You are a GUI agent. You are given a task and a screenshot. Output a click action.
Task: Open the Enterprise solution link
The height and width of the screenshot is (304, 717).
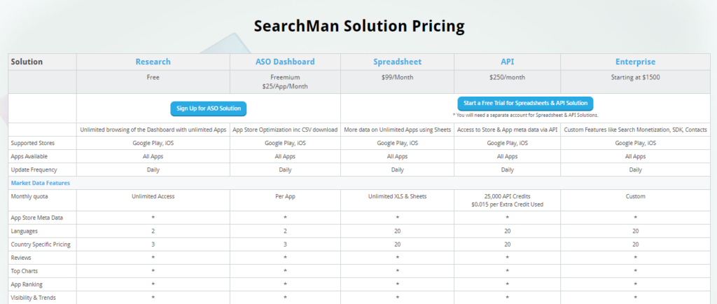(x=635, y=62)
